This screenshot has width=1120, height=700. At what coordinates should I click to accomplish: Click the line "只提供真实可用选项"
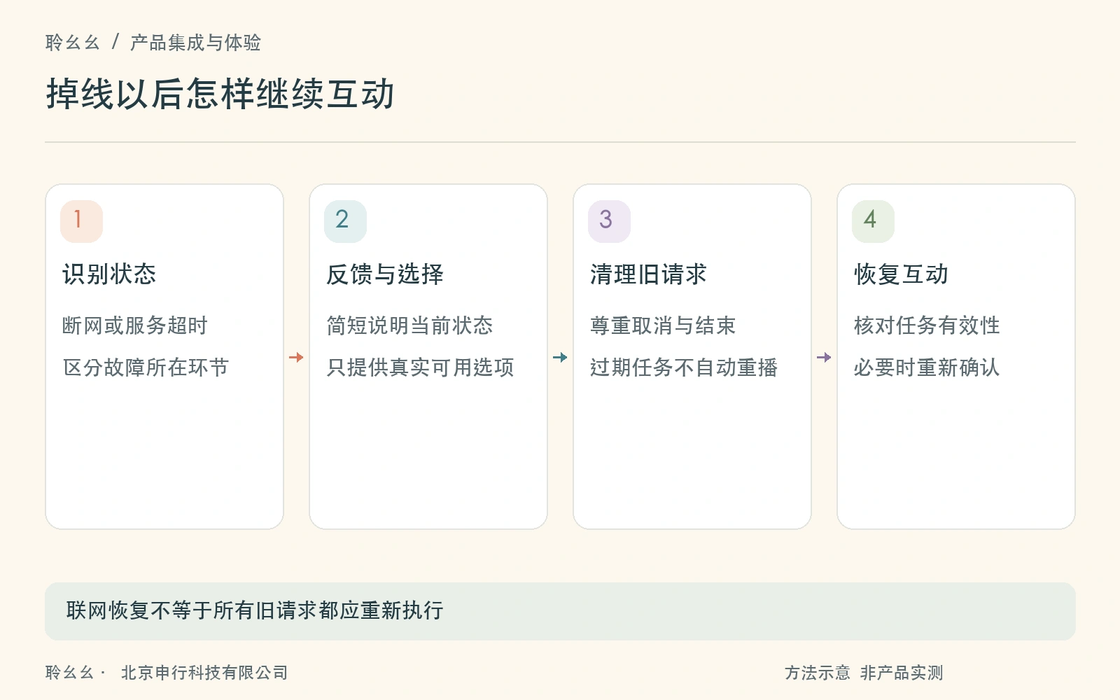click(x=420, y=367)
